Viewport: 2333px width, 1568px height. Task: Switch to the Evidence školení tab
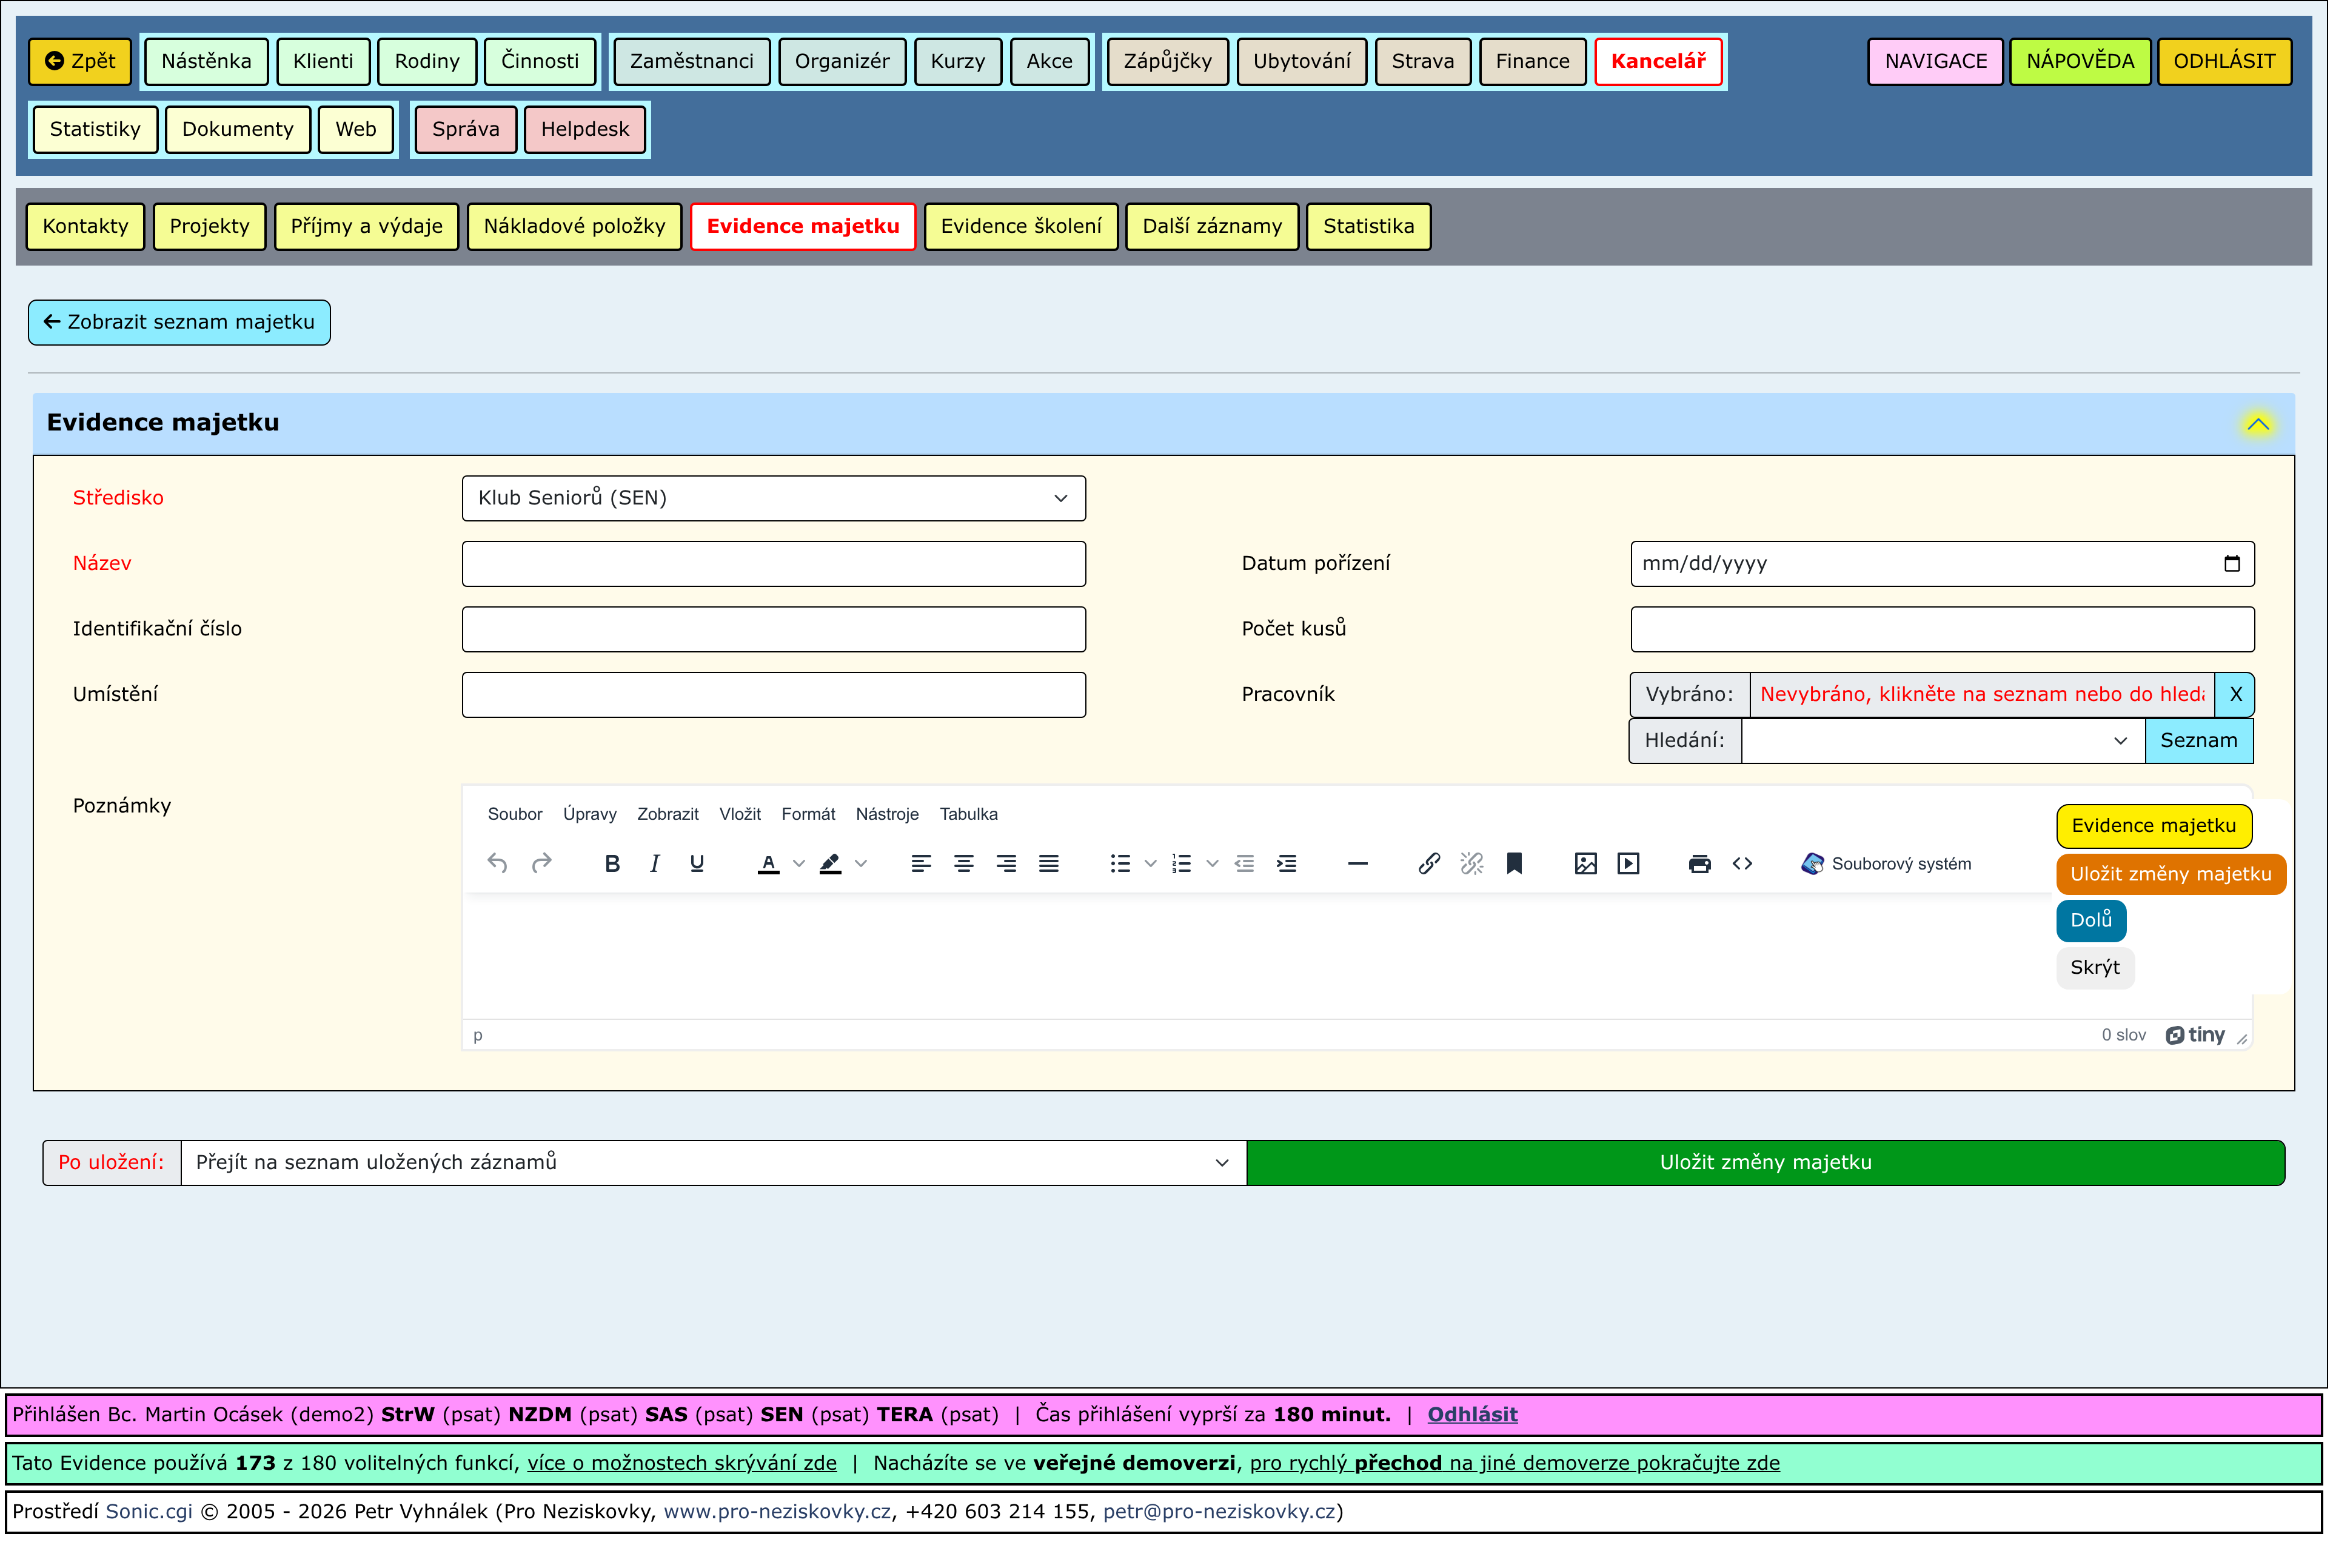[x=1020, y=226]
